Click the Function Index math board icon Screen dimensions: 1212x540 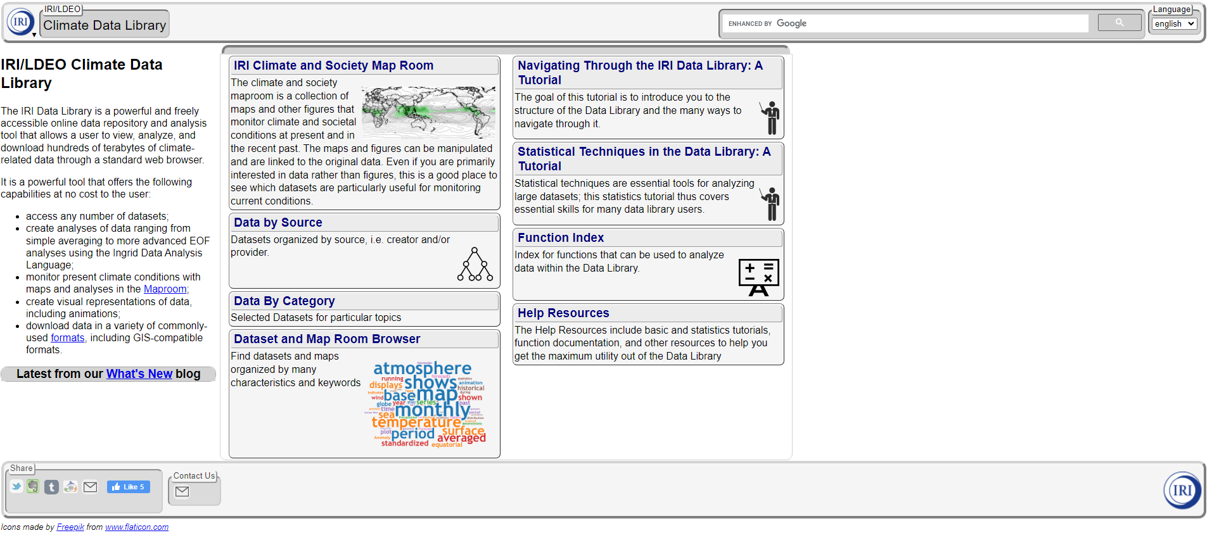click(x=759, y=277)
